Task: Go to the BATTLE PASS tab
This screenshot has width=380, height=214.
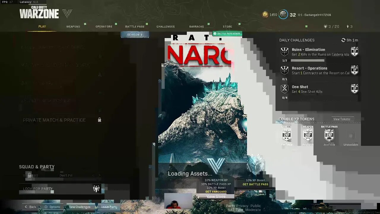Action: [x=135, y=26]
